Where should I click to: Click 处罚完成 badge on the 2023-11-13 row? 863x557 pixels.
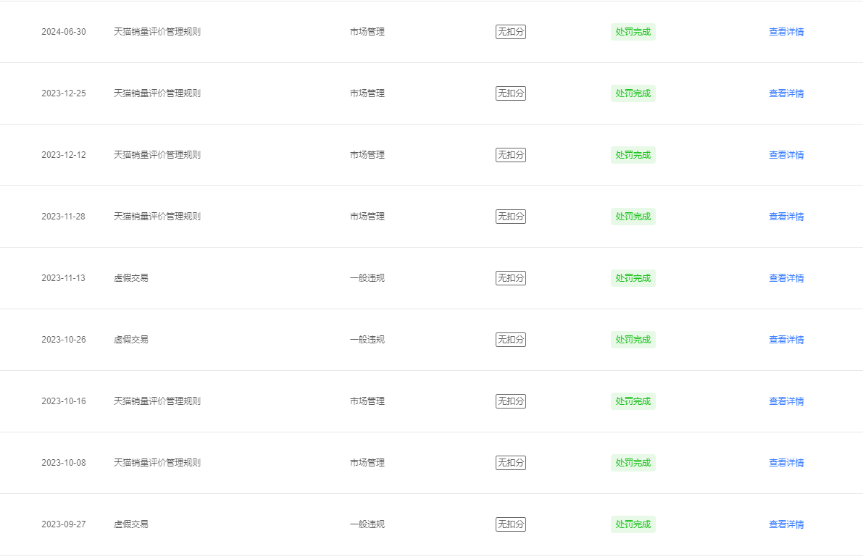pyautogui.click(x=633, y=278)
